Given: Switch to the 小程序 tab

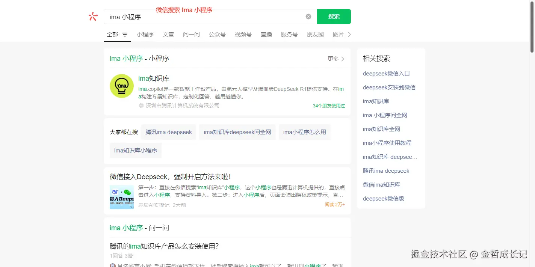Looking at the screenshot, I should 145,34.
